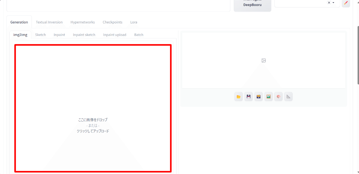Open the Lora tab
Image resolution: width=359 pixels, height=174 pixels.
[x=134, y=22]
